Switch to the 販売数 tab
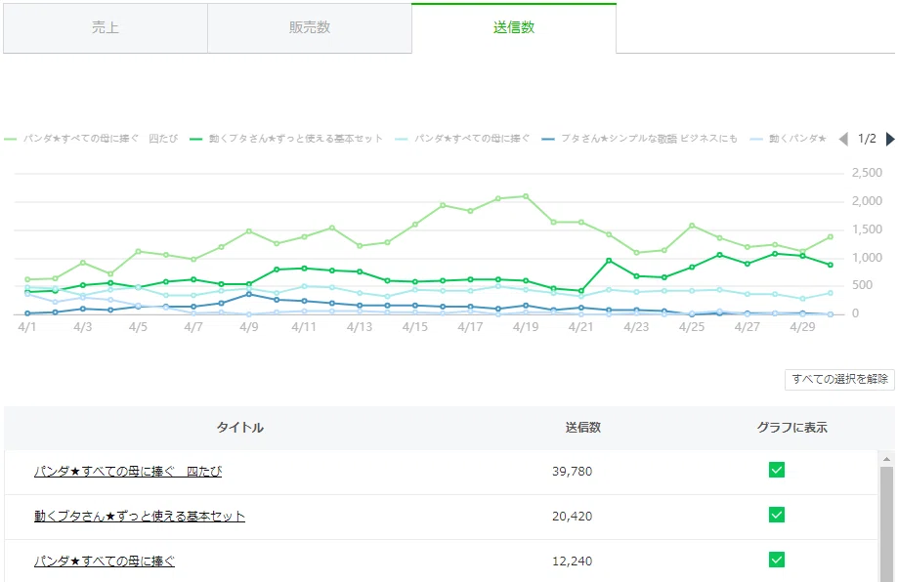Image resolution: width=898 pixels, height=582 pixels. tap(310, 28)
